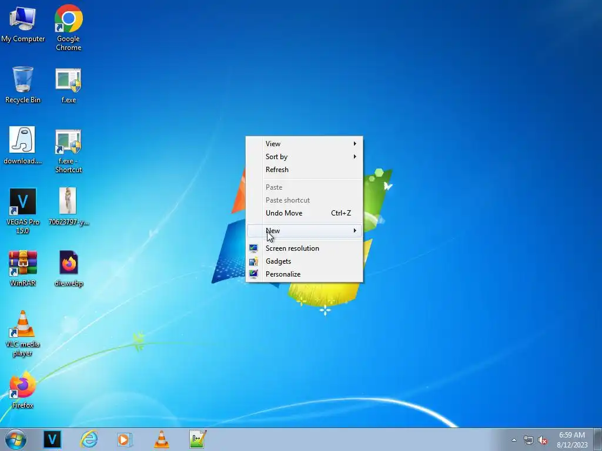Select the f.exe - Shortcut icon

pos(68,151)
